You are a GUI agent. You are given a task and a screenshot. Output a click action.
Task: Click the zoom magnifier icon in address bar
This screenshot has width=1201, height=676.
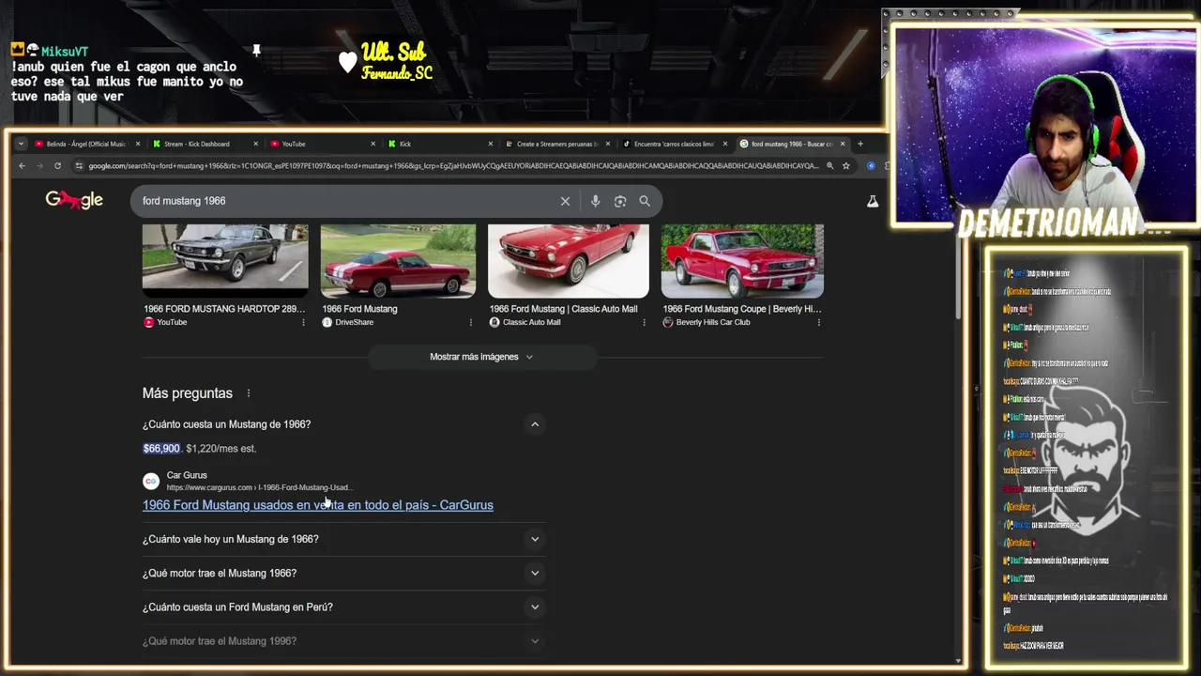(829, 166)
